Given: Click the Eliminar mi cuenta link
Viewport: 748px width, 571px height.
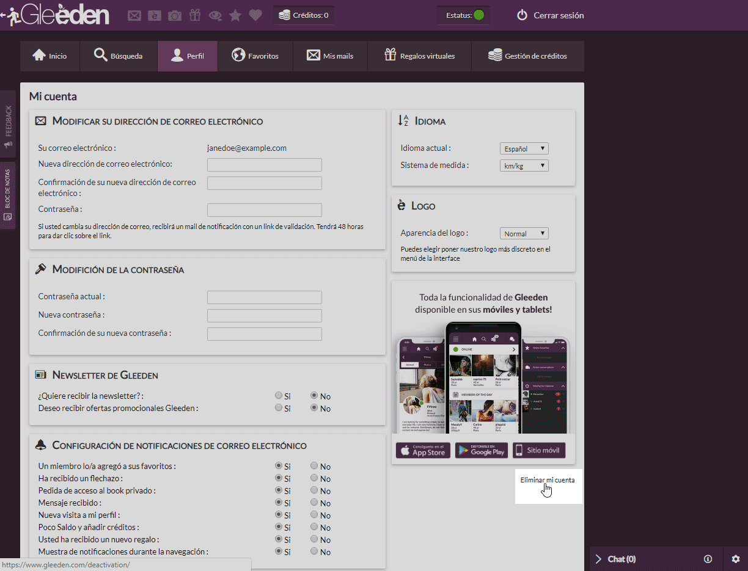Looking at the screenshot, I should 547,480.
